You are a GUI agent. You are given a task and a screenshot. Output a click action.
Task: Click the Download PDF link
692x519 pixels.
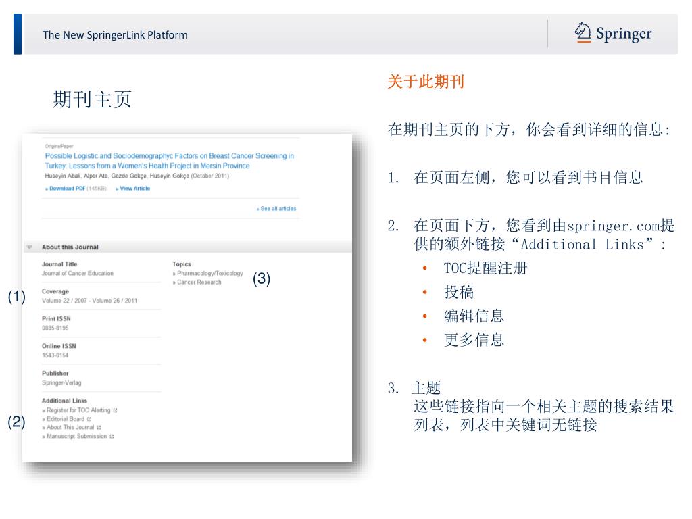pos(66,189)
